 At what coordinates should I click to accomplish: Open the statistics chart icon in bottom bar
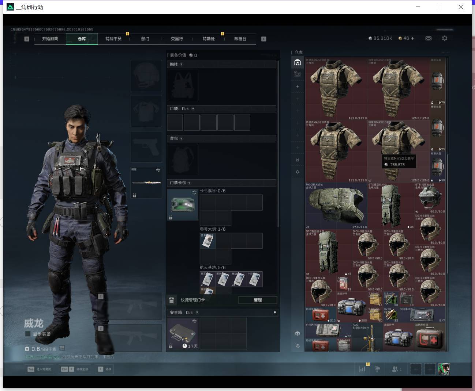(x=362, y=369)
